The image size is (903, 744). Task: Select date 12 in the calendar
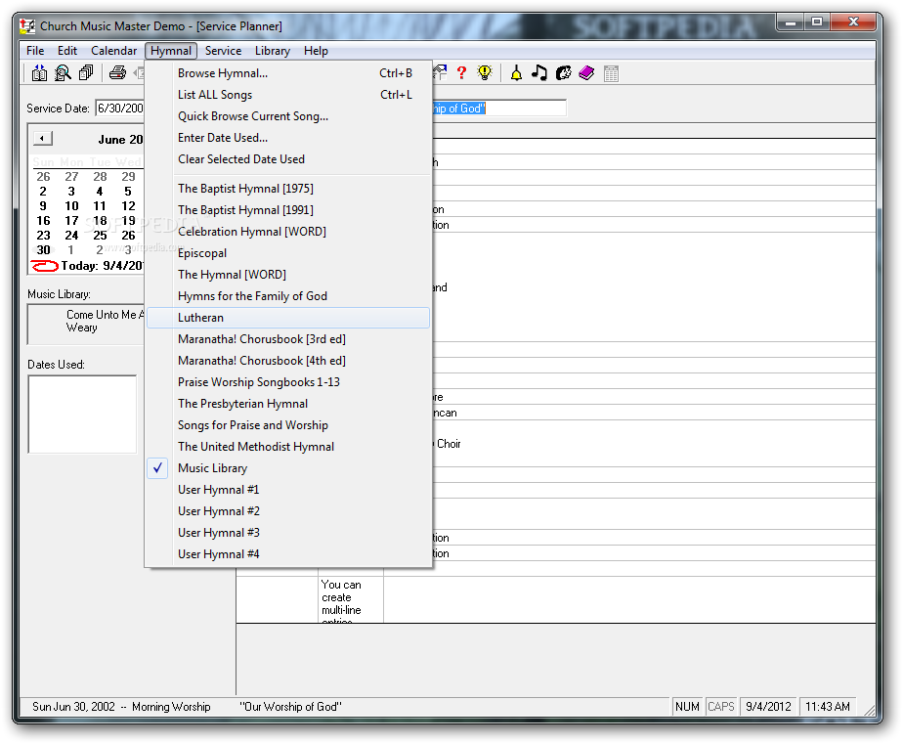coord(128,205)
